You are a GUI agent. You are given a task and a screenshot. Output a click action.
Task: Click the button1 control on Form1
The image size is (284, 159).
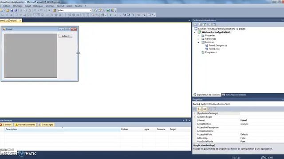coord(65,36)
